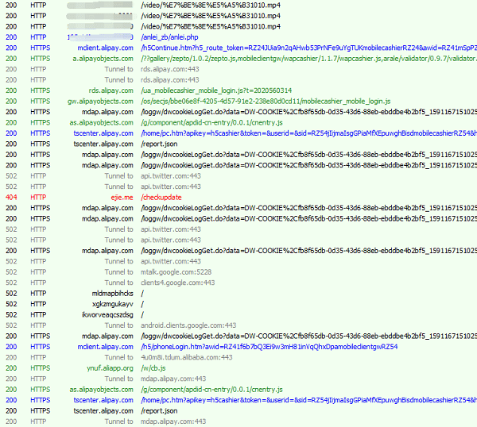
Task: Click the /w/cb.js URL
Action: coord(153,368)
